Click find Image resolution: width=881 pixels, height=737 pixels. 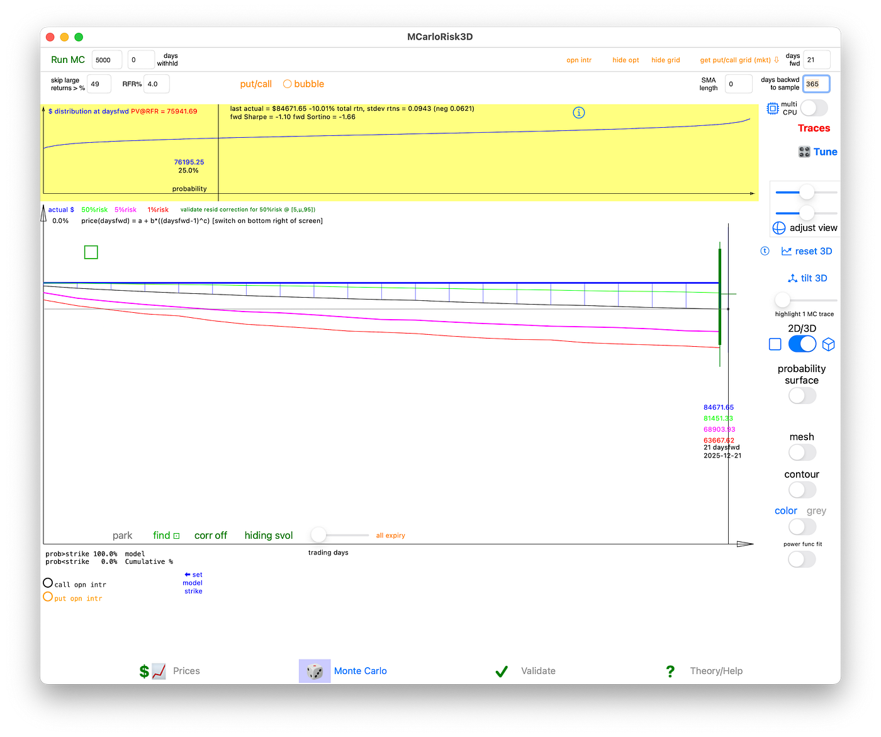click(x=162, y=536)
